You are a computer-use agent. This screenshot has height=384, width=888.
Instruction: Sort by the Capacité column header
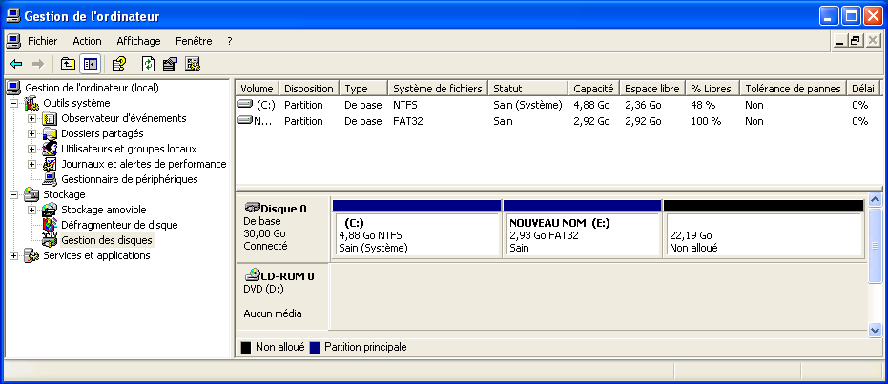pyautogui.click(x=593, y=89)
